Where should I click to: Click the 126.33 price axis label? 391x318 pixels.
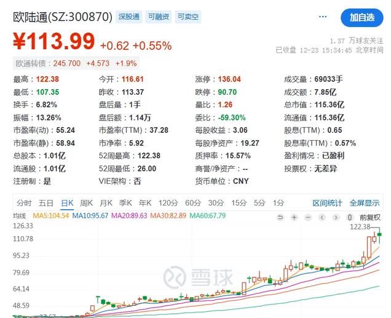[x=23, y=226]
